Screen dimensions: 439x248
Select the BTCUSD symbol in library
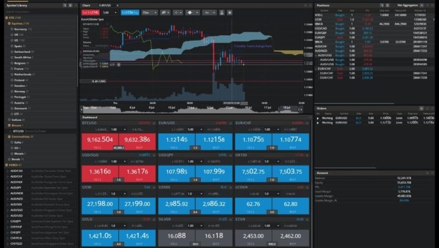coord(18,131)
